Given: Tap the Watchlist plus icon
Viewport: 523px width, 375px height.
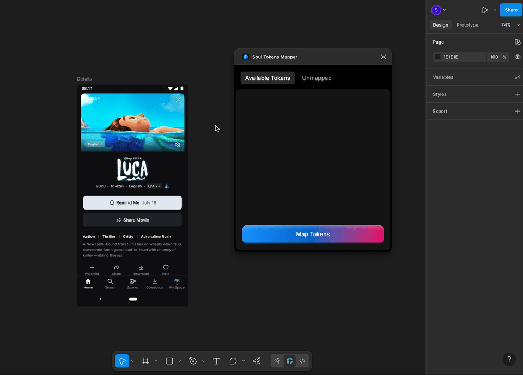Looking at the screenshot, I should coord(92,267).
